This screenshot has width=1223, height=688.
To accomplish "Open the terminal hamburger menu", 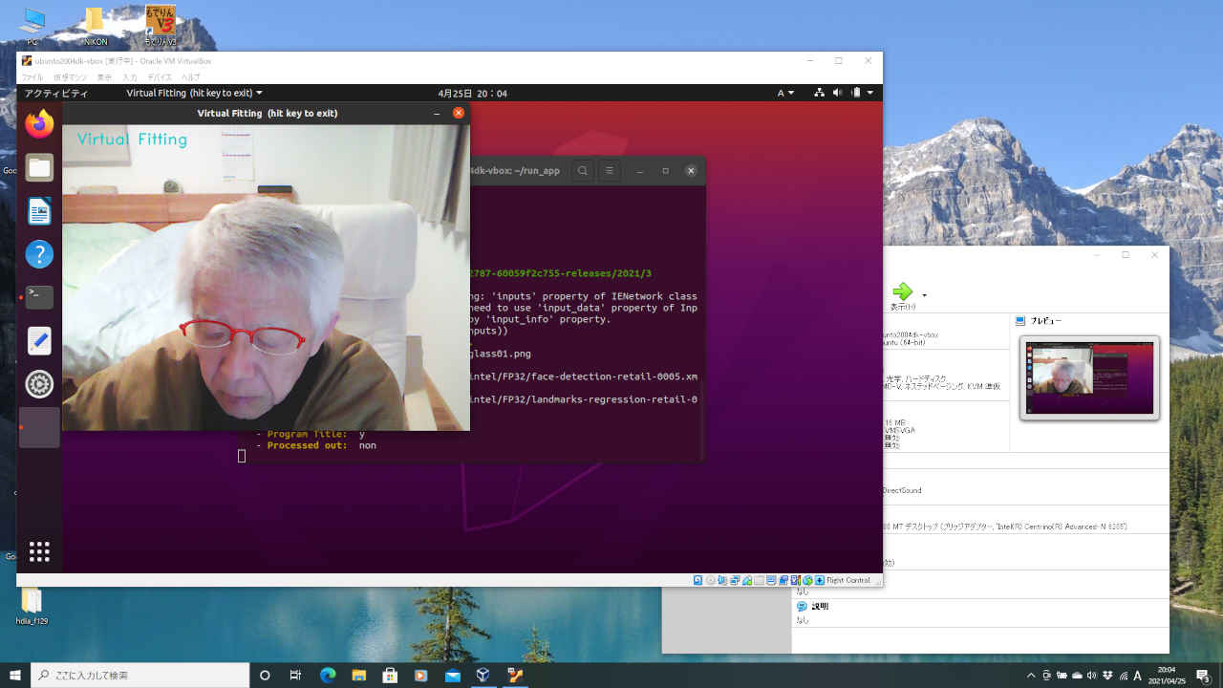I will click(608, 171).
